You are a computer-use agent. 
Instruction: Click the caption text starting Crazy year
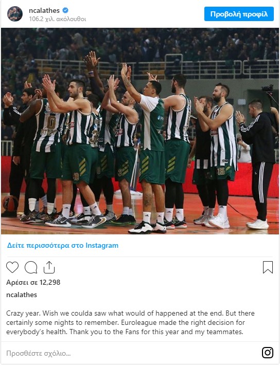coord(130,323)
